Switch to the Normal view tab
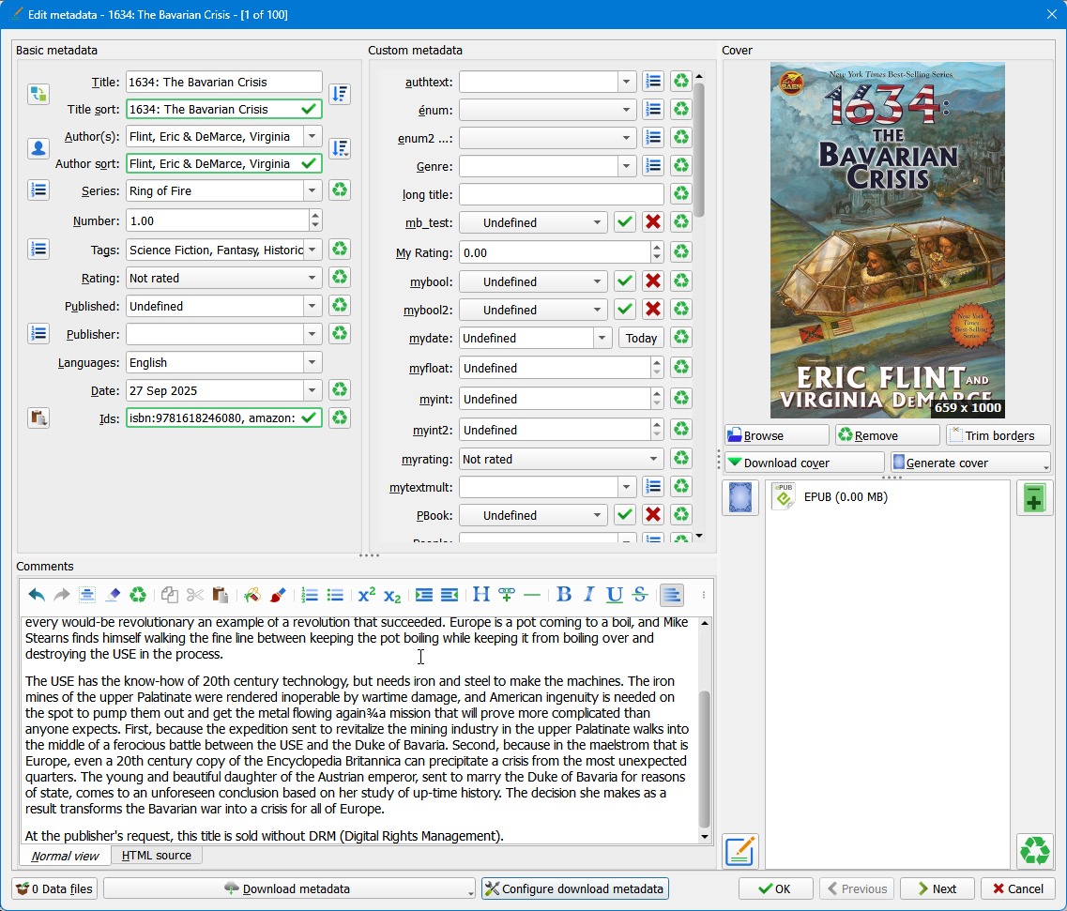The height and width of the screenshot is (911, 1067). click(65, 855)
